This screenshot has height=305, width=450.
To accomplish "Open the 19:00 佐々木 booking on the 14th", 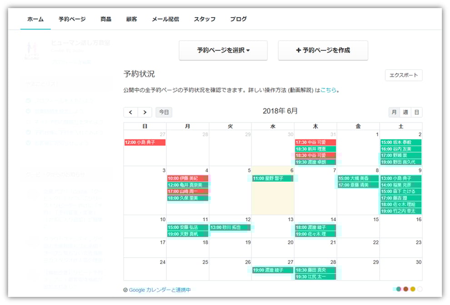I will [315, 234].
